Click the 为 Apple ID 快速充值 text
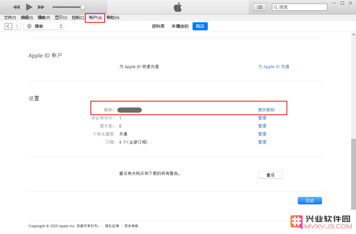Image resolution: width=356 pixels, height=234 pixels. pos(139,66)
